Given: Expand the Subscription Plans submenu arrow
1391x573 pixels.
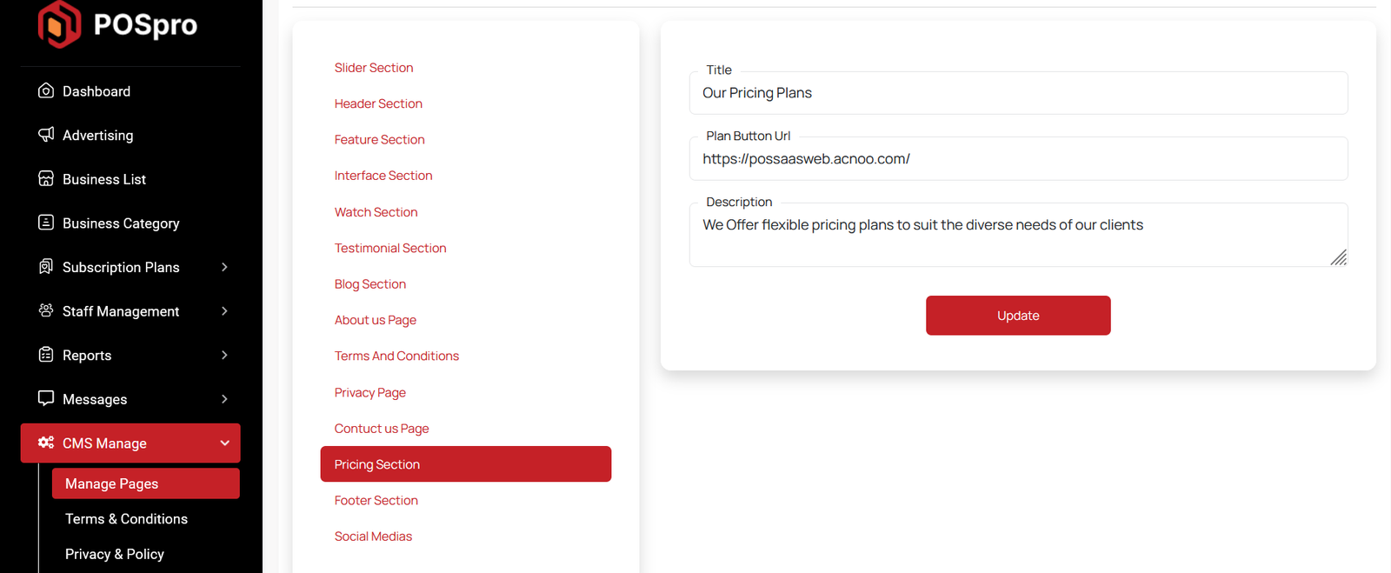Looking at the screenshot, I should click(x=224, y=267).
